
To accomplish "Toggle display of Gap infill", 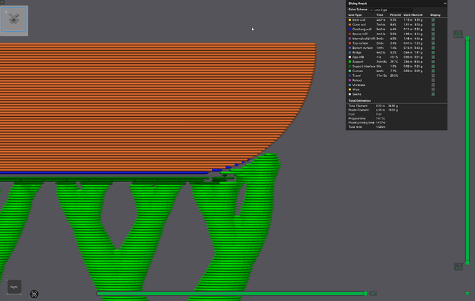I will (433, 57).
